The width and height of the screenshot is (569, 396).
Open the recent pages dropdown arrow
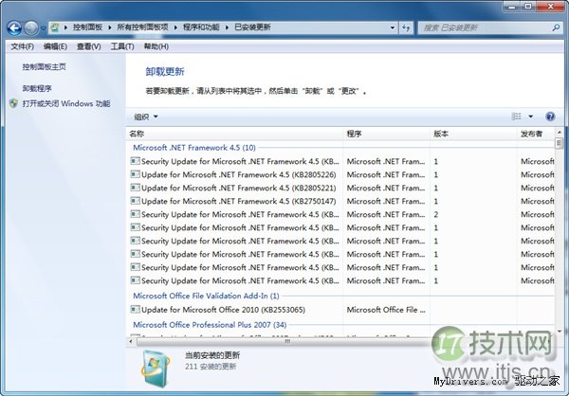point(44,28)
